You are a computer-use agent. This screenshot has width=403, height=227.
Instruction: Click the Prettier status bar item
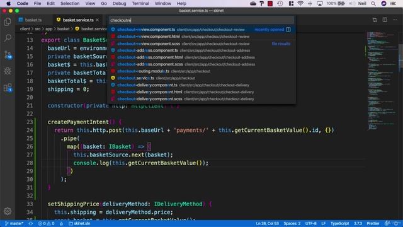click(373, 223)
